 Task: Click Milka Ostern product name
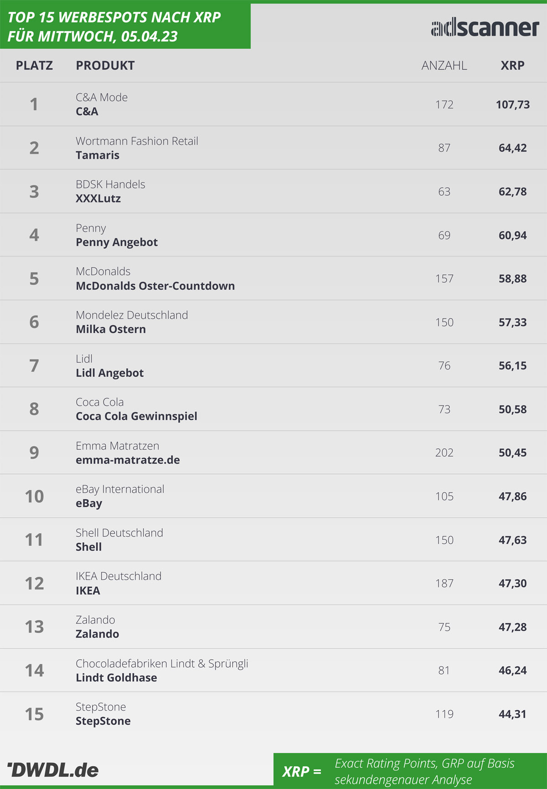click(111, 329)
